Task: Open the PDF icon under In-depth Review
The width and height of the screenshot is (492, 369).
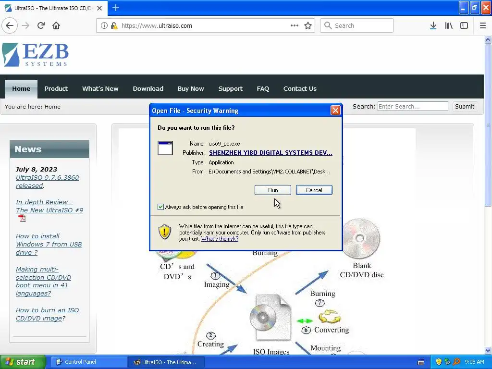Action: click(22, 218)
